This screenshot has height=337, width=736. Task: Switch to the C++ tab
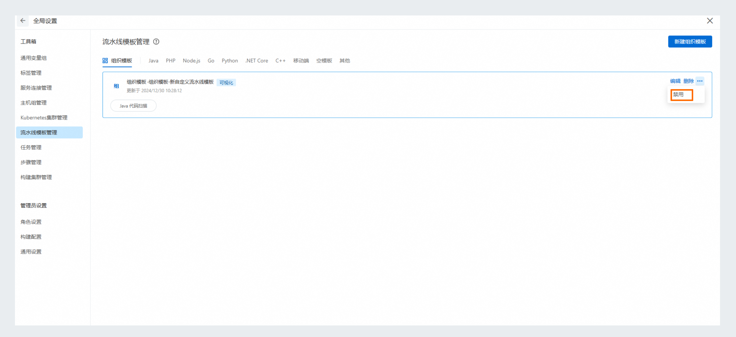[x=281, y=61]
